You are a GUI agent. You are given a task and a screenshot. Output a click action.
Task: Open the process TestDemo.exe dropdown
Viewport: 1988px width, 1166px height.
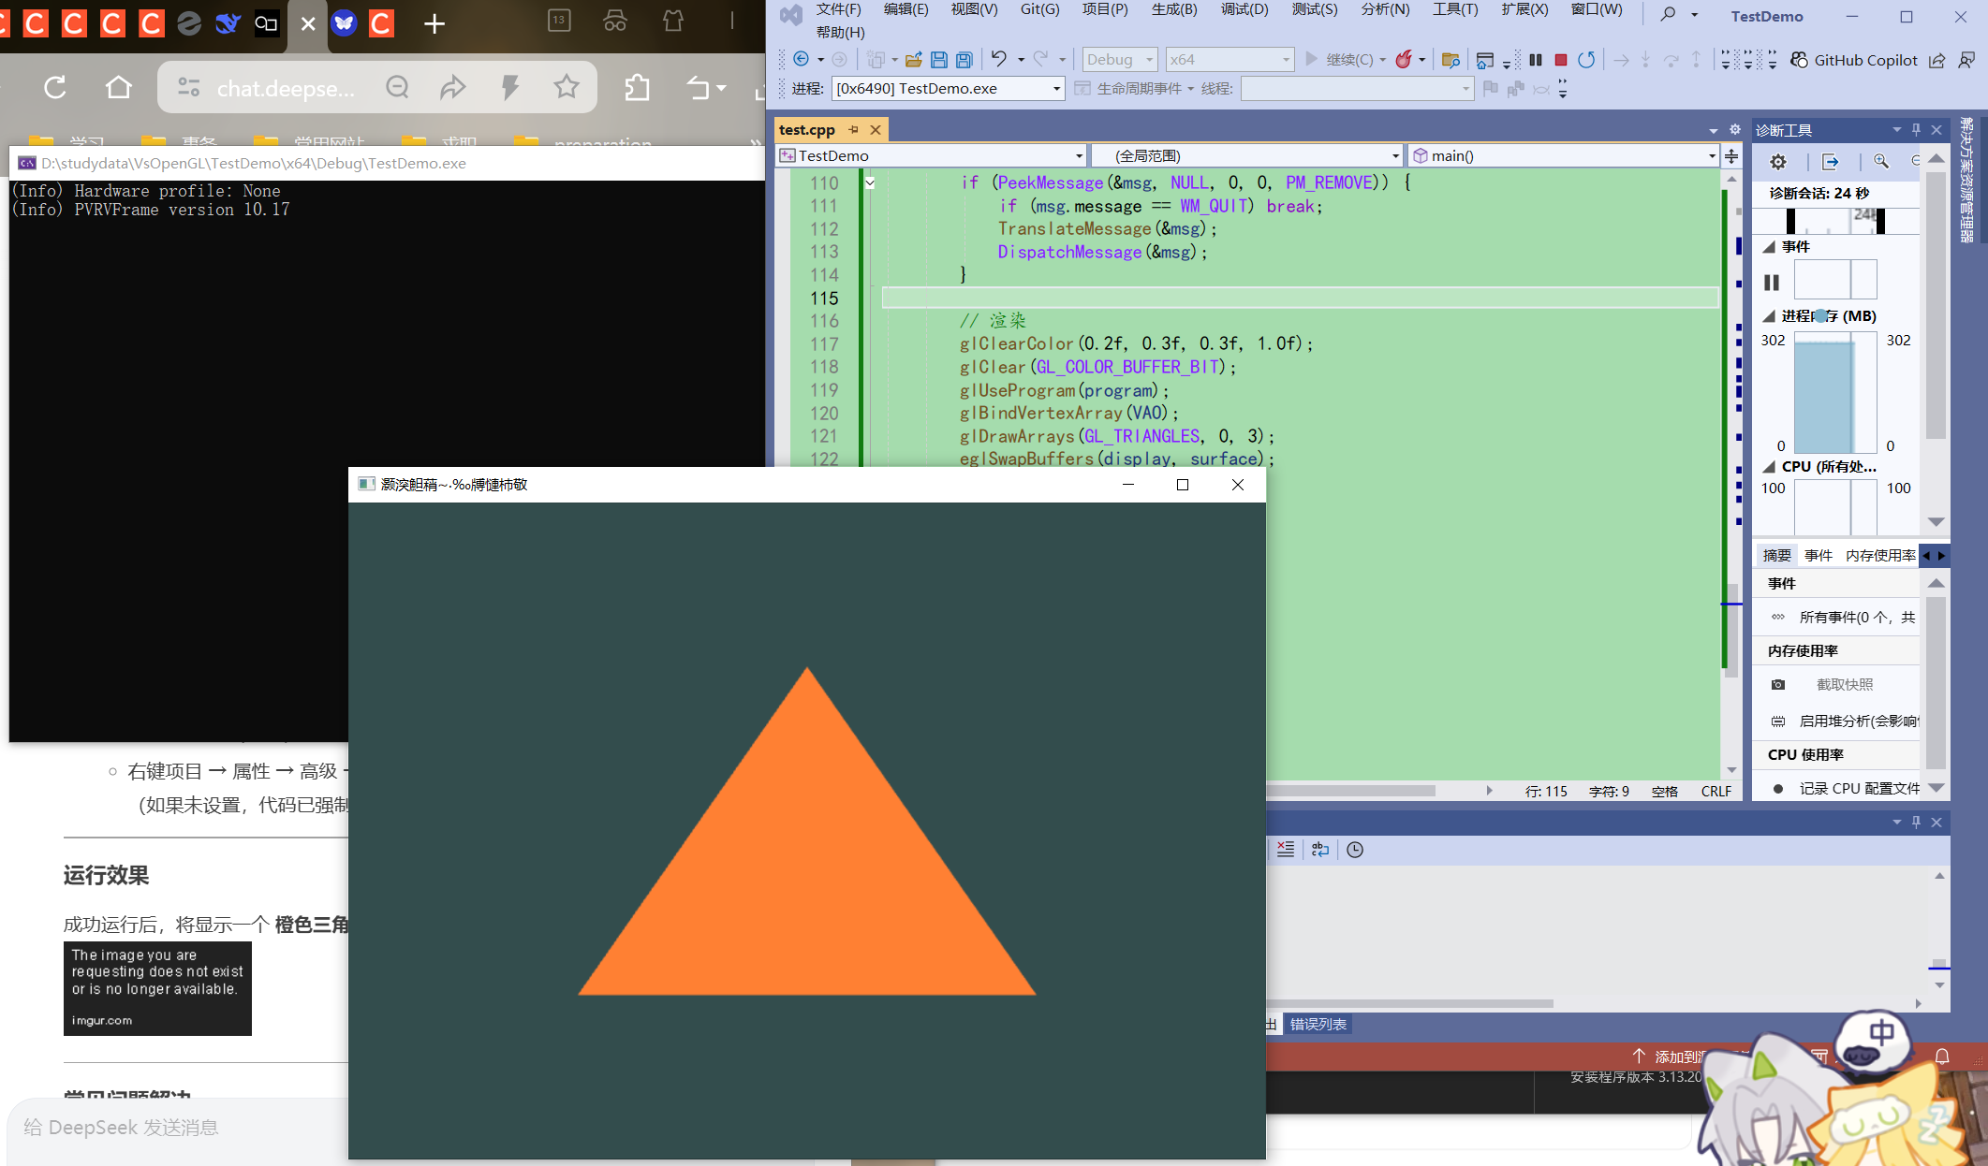pyautogui.click(x=1056, y=89)
